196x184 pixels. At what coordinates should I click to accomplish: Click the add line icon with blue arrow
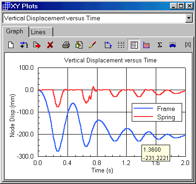click(x=24, y=45)
